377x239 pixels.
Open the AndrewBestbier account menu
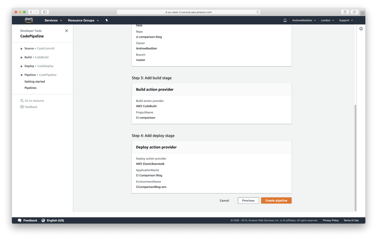coord(304,20)
